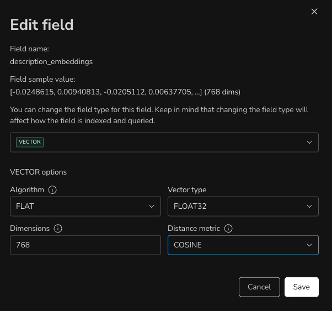The width and height of the screenshot is (332, 311).
Task: Click the Field name: label
Action: click(29, 49)
